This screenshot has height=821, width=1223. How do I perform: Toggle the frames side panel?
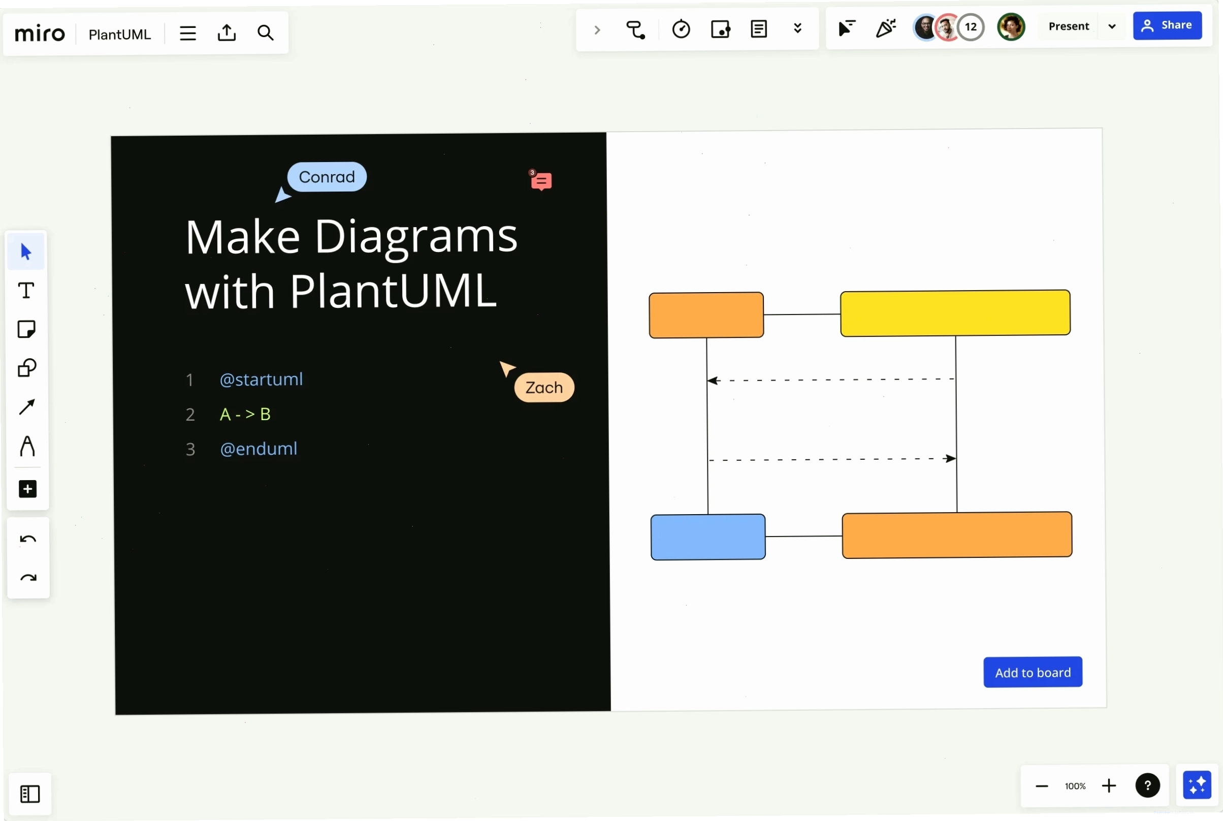[30, 794]
